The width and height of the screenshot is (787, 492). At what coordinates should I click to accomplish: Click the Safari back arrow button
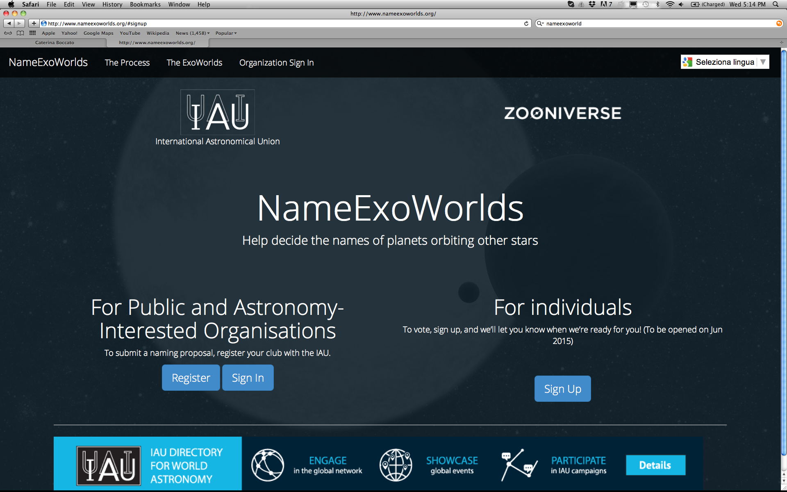tap(9, 23)
